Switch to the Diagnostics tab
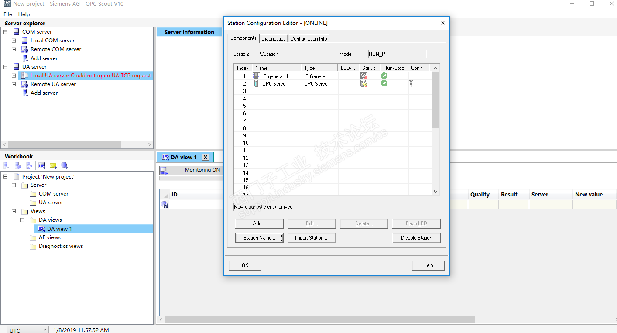This screenshot has width=617, height=333. [x=274, y=39]
